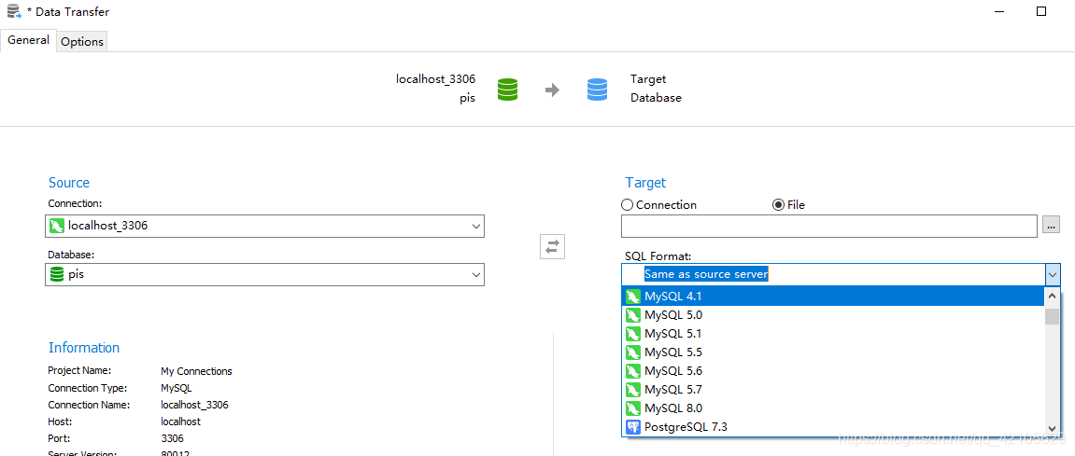Screen dimensions: 1075x456
Task: Click the MySQL 8.0 dolphin icon
Action: point(633,408)
